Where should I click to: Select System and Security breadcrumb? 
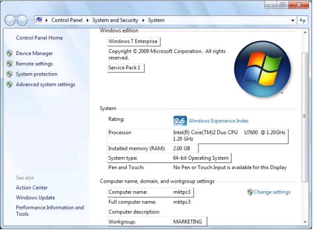tap(115, 20)
